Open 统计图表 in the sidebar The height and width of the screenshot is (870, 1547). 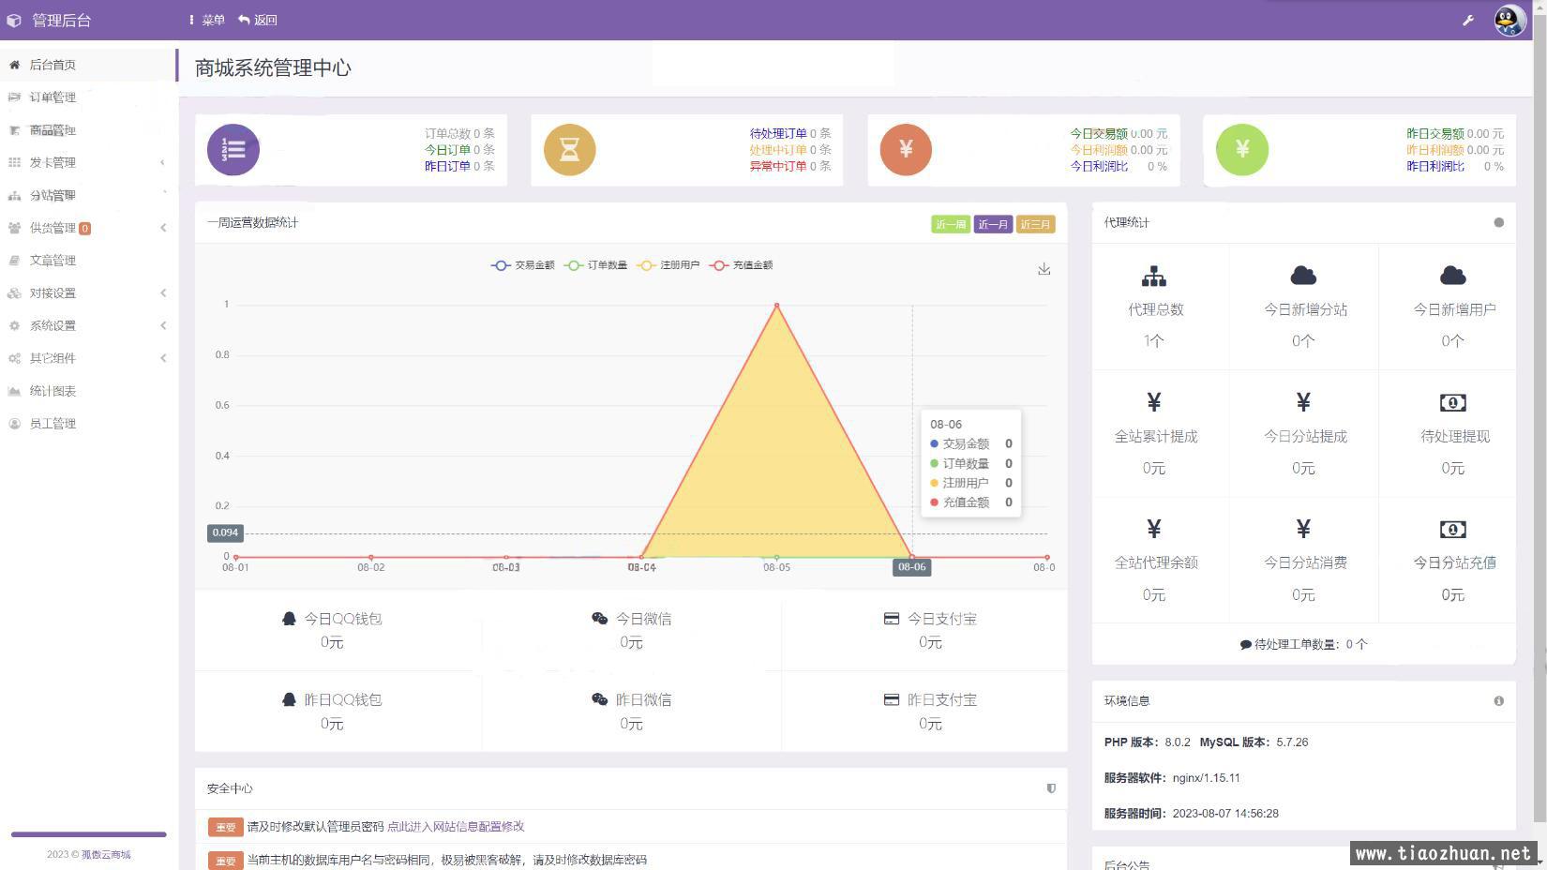(x=89, y=391)
